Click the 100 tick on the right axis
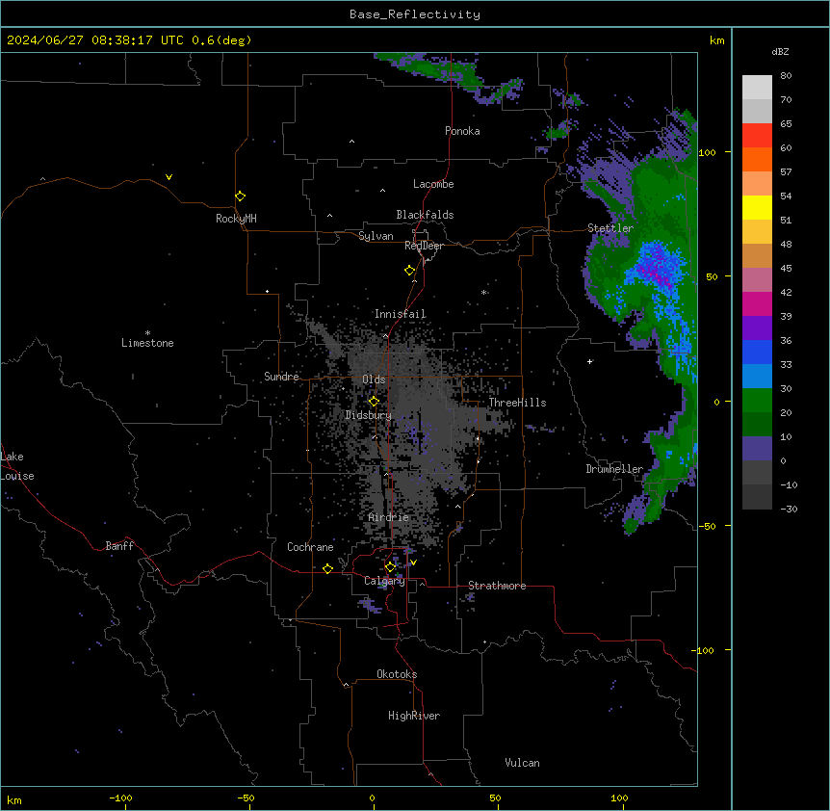The image size is (830, 811). coord(707,152)
